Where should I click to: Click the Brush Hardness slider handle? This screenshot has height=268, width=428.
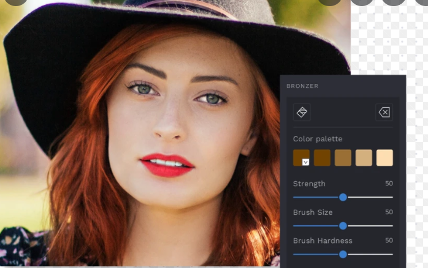pyautogui.click(x=343, y=255)
